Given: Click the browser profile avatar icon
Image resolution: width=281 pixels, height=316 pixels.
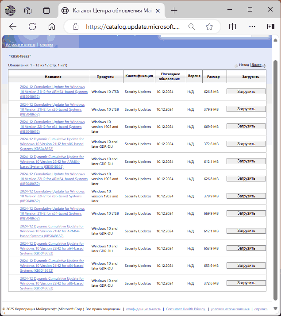Looking at the screenshot, I should click(10, 11).
